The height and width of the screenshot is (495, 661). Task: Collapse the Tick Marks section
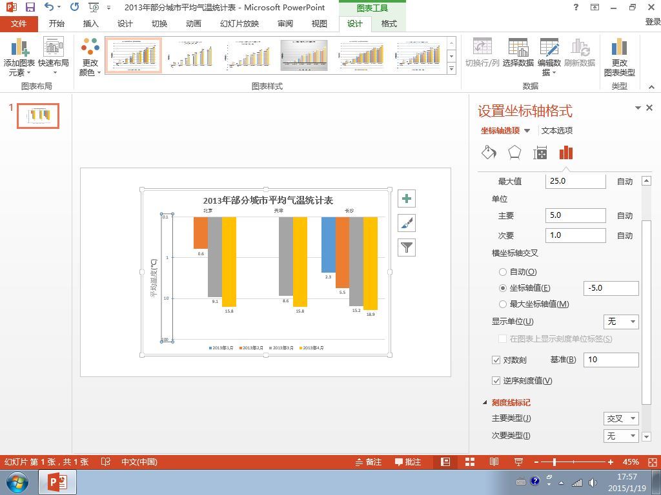pos(485,402)
